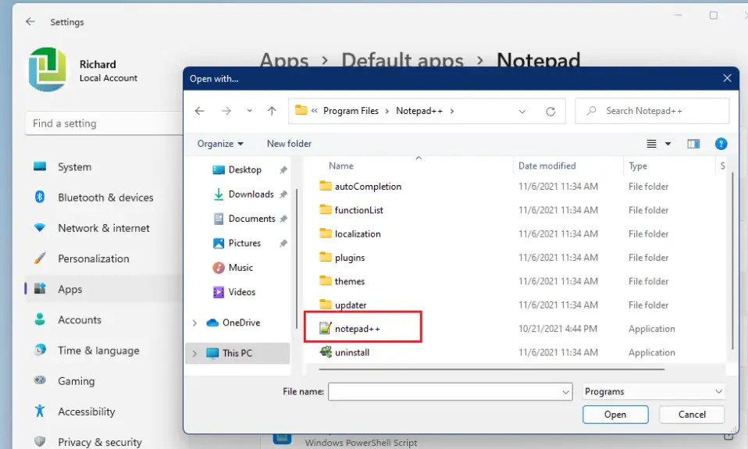748x449 pixels.
Task: Open the Programs file type dropdown
Action: tap(654, 392)
